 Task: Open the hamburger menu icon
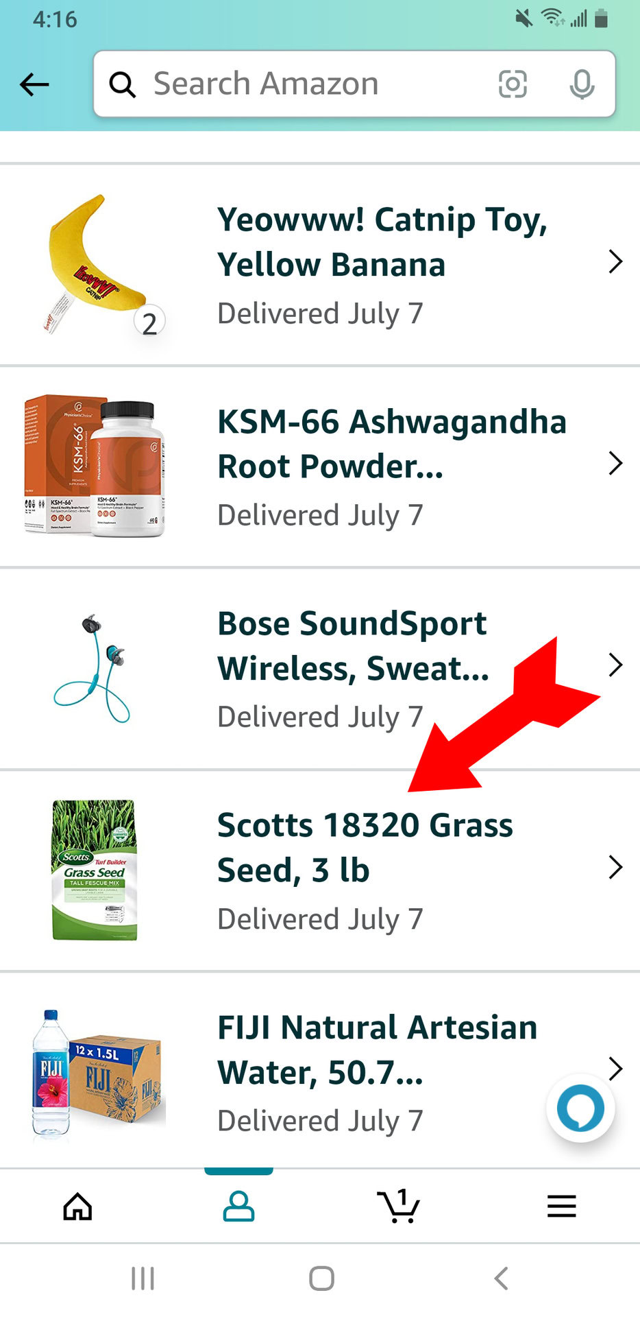point(561,1205)
